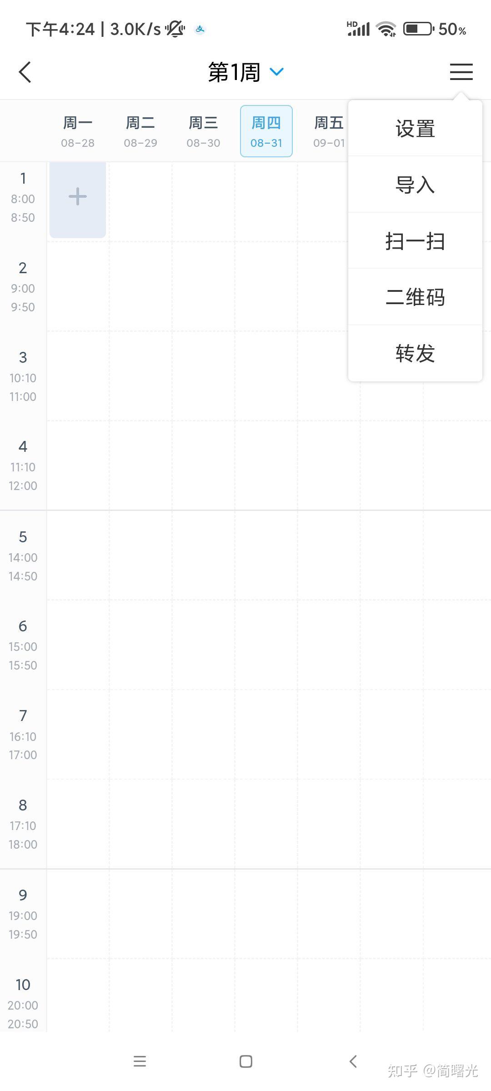Choose 导入 in the popup menu
Viewport: 491px width, 1091px height.
[x=415, y=185]
